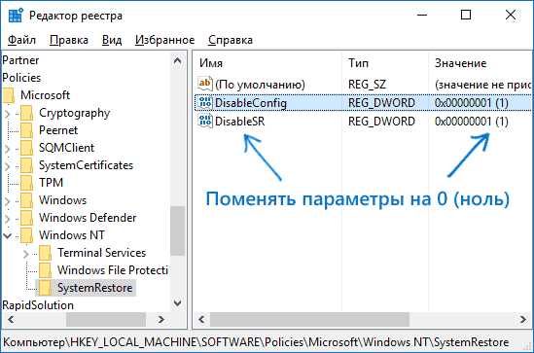Click the tree vertical scrollbar down arrow

177,303
